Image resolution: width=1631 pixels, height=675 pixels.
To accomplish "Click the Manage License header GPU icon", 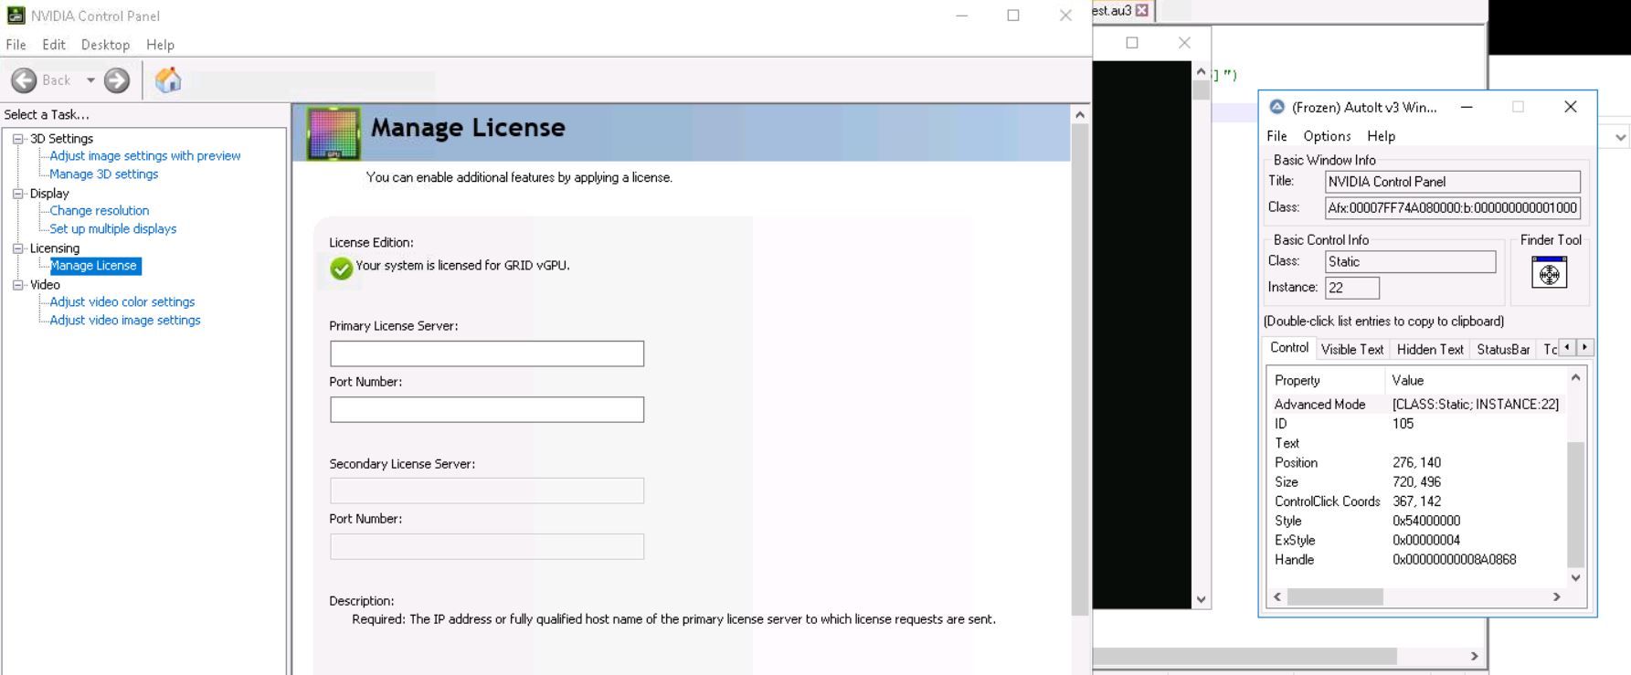I will tap(334, 133).
